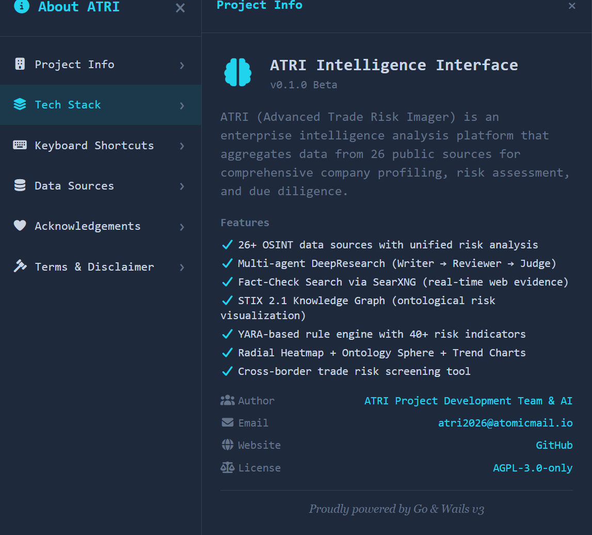The image size is (592, 535).
Task: Open the Project Info menu item
Action: point(101,65)
